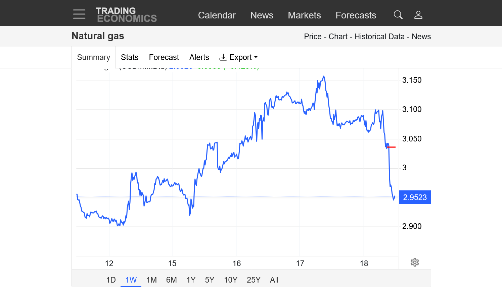Select the 1M time range
This screenshot has width=502, height=299.
[x=151, y=280]
